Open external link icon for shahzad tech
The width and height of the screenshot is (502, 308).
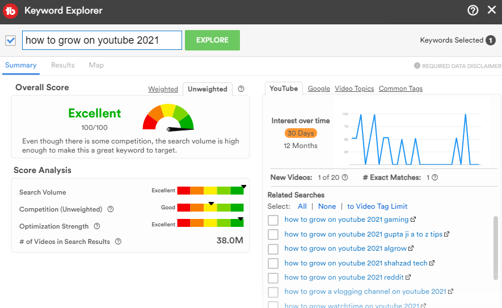432,263
